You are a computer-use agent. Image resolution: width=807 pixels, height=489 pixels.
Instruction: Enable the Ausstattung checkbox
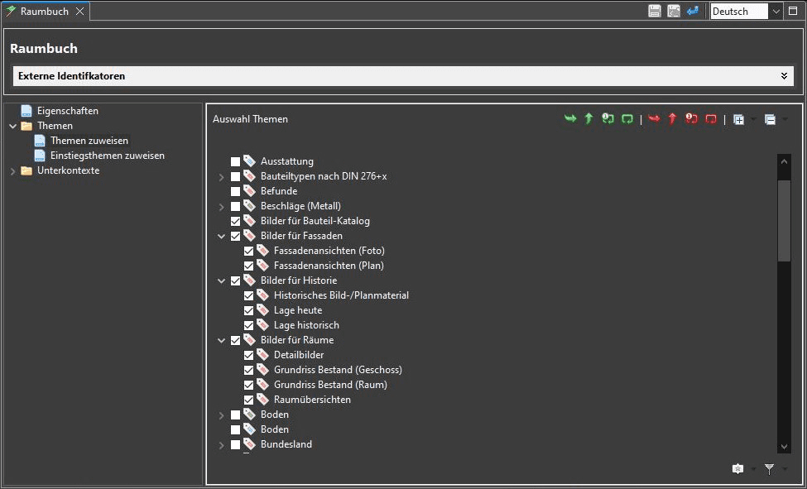236,161
